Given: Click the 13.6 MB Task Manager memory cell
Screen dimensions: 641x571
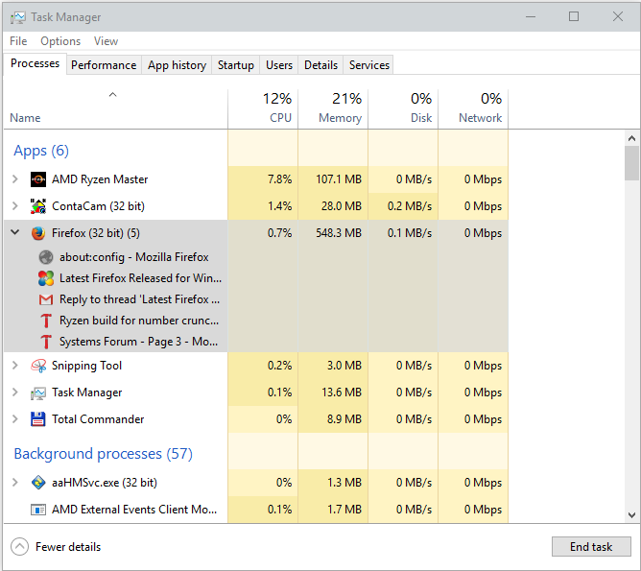Looking at the screenshot, I should click(333, 393).
